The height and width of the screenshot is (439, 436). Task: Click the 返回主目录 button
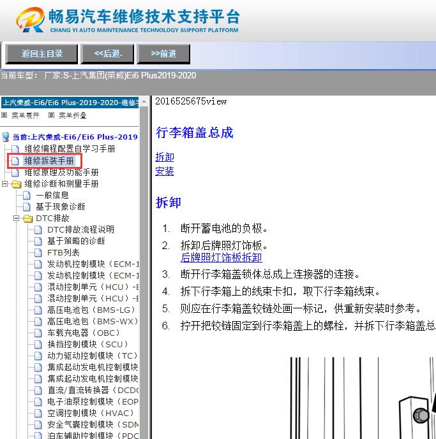point(41,54)
